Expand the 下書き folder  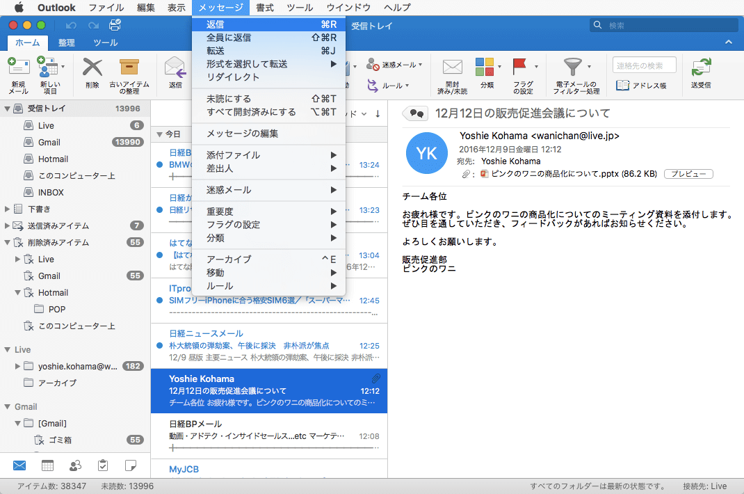point(7,209)
